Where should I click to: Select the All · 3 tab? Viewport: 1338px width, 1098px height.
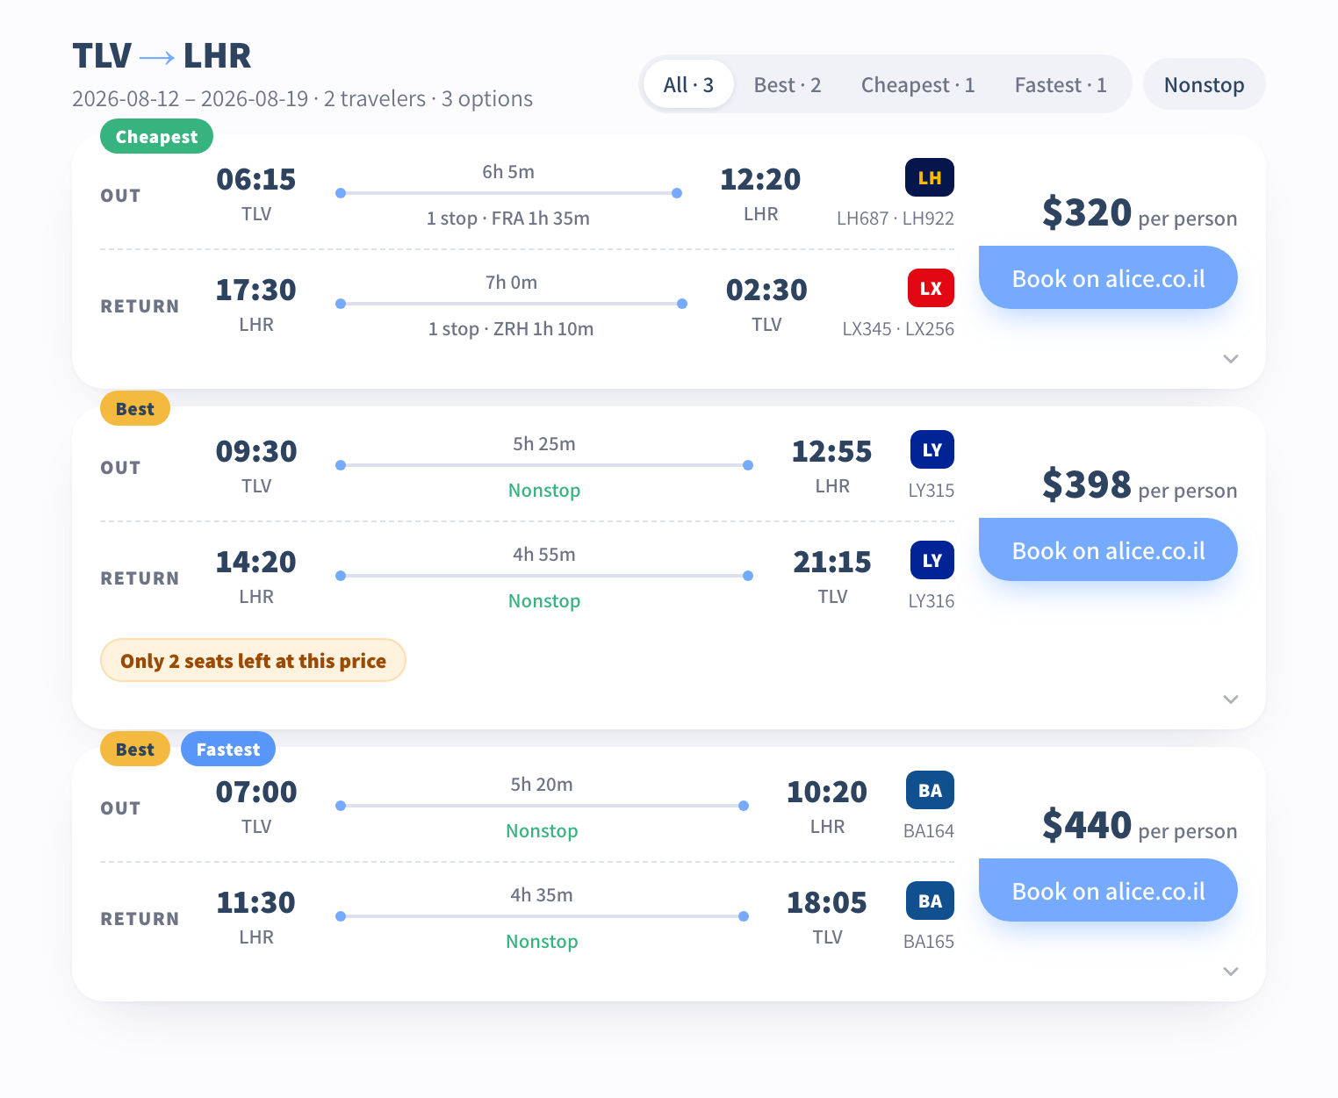(x=688, y=85)
